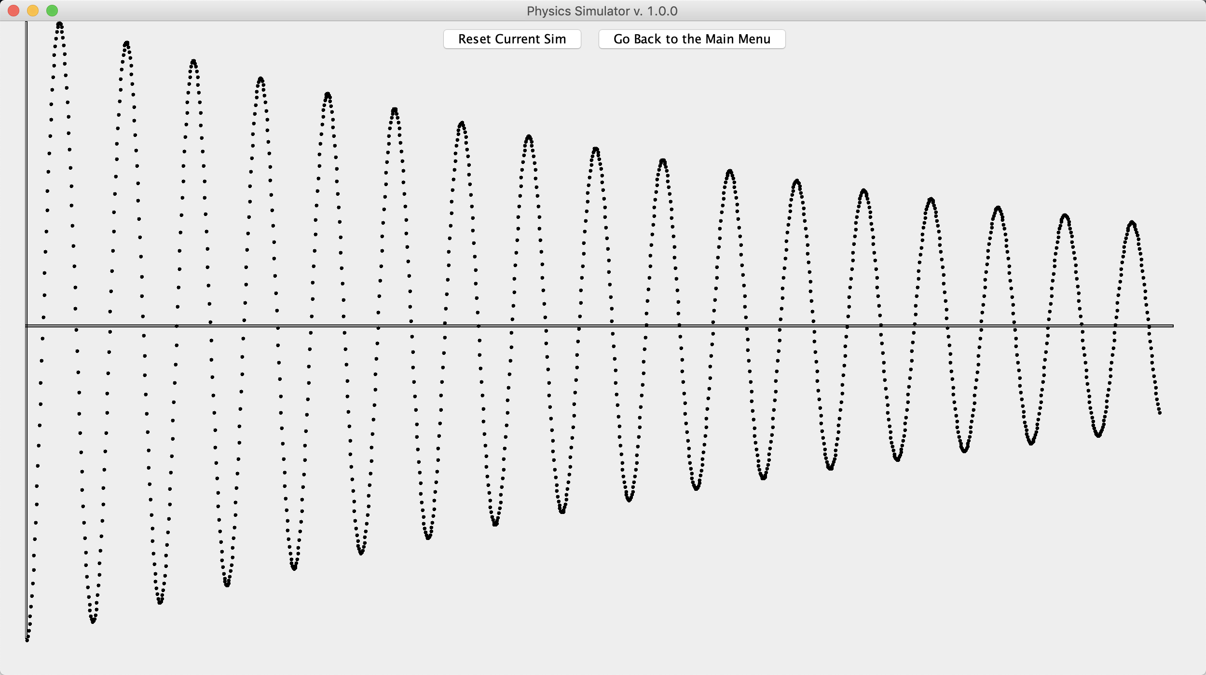The width and height of the screenshot is (1206, 675).
Task: Click the fourth peak of the damped wave
Action: 260,79
